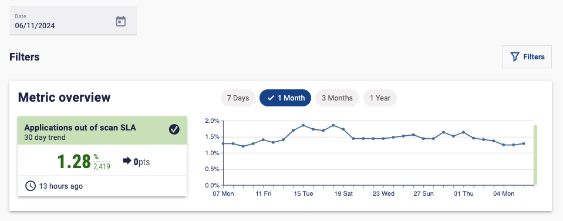Click the green bar at chart's right edge
The height and width of the screenshot is (221, 563).
(x=535, y=155)
